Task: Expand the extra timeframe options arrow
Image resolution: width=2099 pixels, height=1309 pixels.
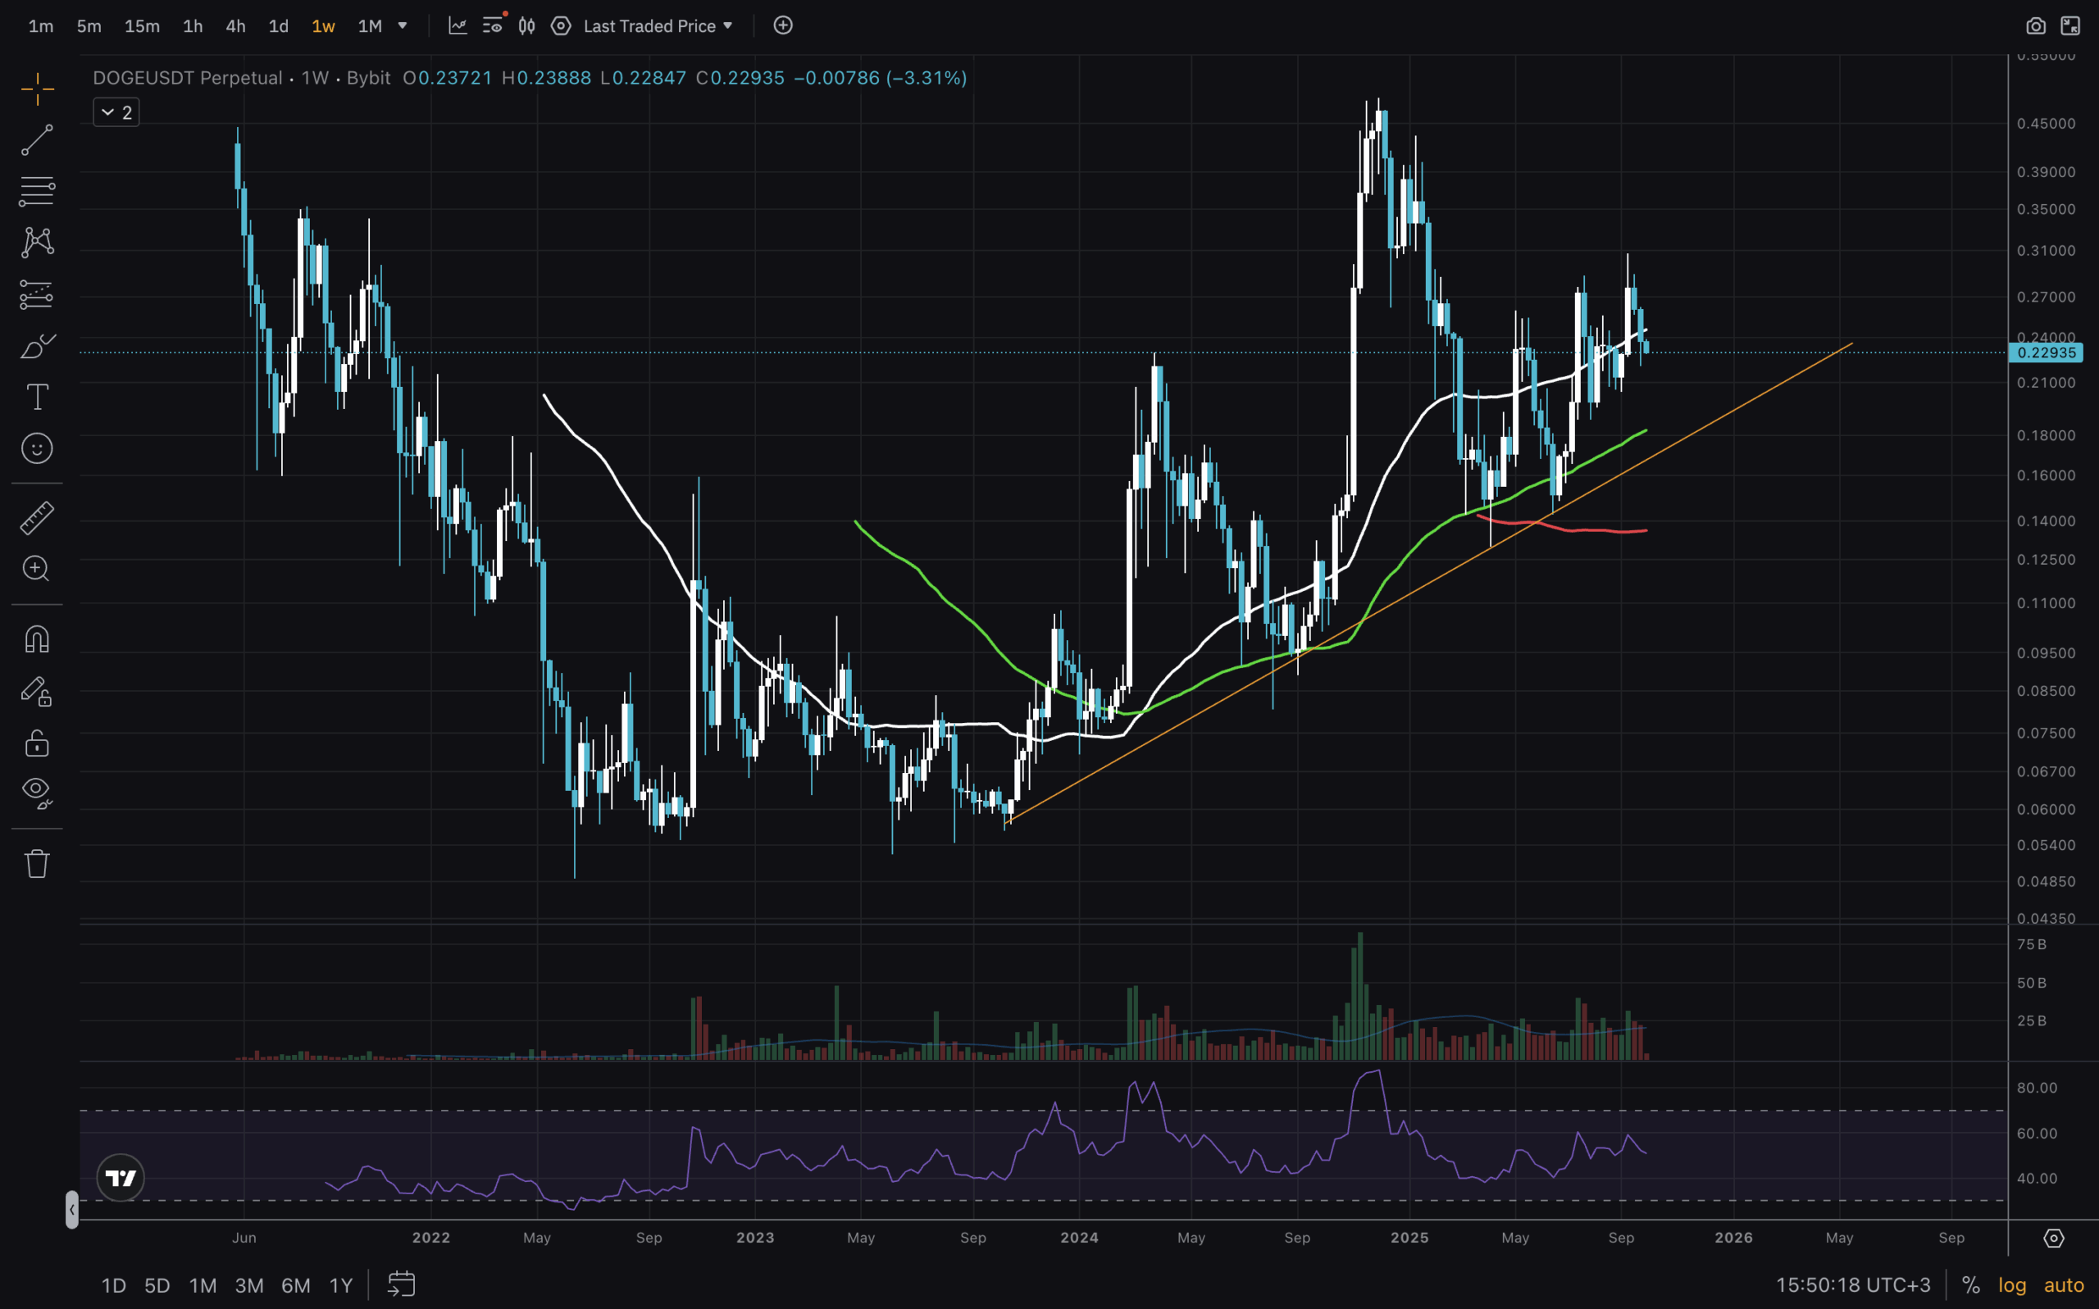Action: click(x=402, y=26)
